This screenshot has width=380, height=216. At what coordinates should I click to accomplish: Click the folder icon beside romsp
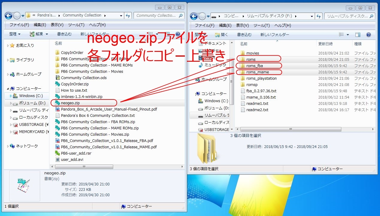click(243, 84)
